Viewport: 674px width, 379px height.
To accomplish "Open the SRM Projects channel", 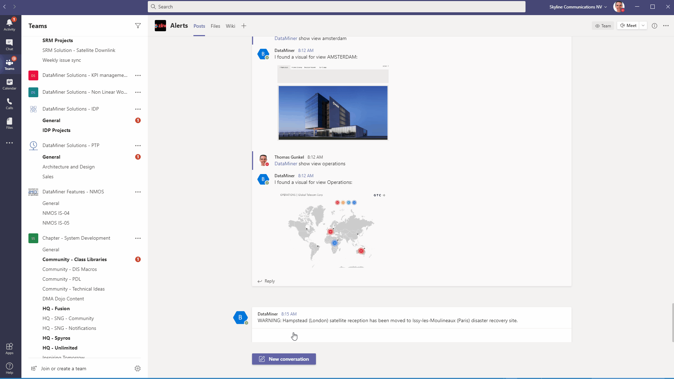I will click(58, 40).
